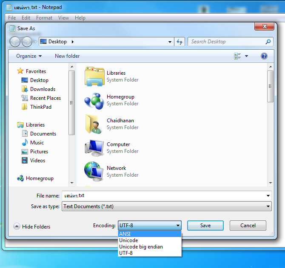Click the Forward navigation arrow
The width and height of the screenshot is (285, 268).
click(x=27, y=42)
